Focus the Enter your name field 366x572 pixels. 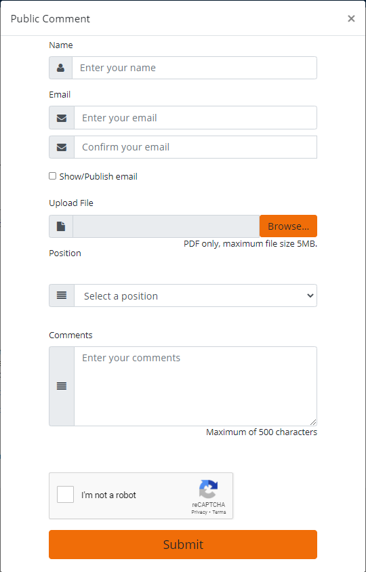tap(194, 68)
